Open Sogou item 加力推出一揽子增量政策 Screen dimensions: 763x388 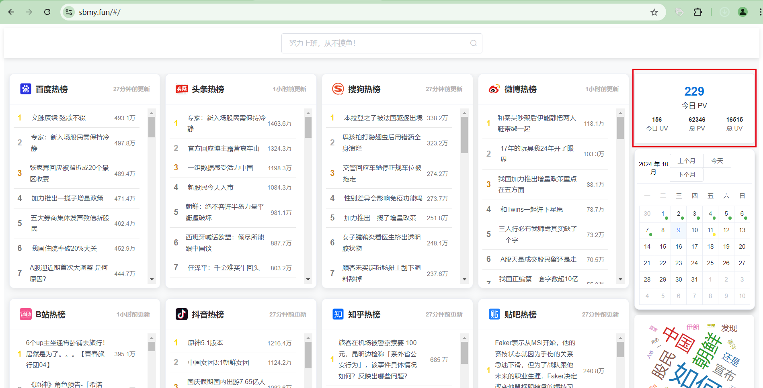coord(380,218)
